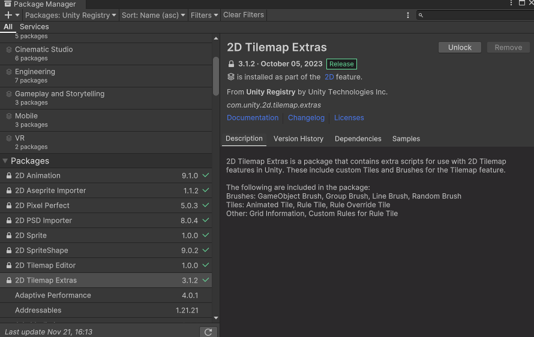534x337 pixels.
Task: Open the 2D feature link
Action: (329, 77)
